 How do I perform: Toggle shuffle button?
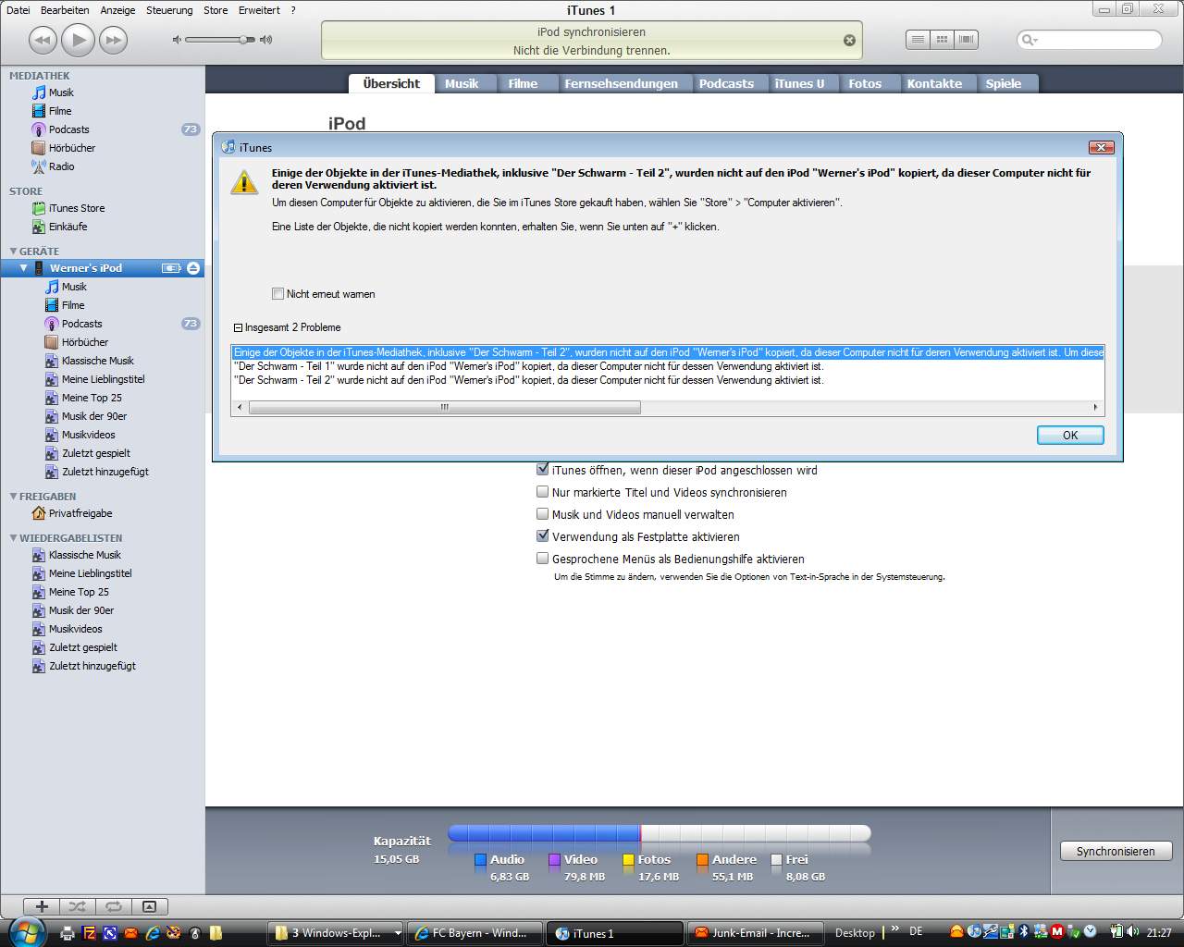(x=78, y=906)
